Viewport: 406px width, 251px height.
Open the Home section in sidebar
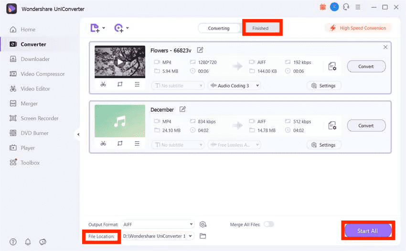(22, 30)
